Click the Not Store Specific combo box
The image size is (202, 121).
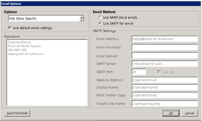coord(46,18)
